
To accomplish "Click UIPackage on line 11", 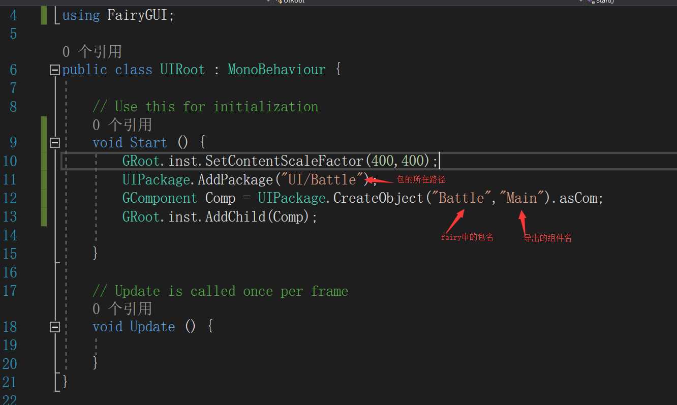I will pyautogui.click(x=156, y=179).
